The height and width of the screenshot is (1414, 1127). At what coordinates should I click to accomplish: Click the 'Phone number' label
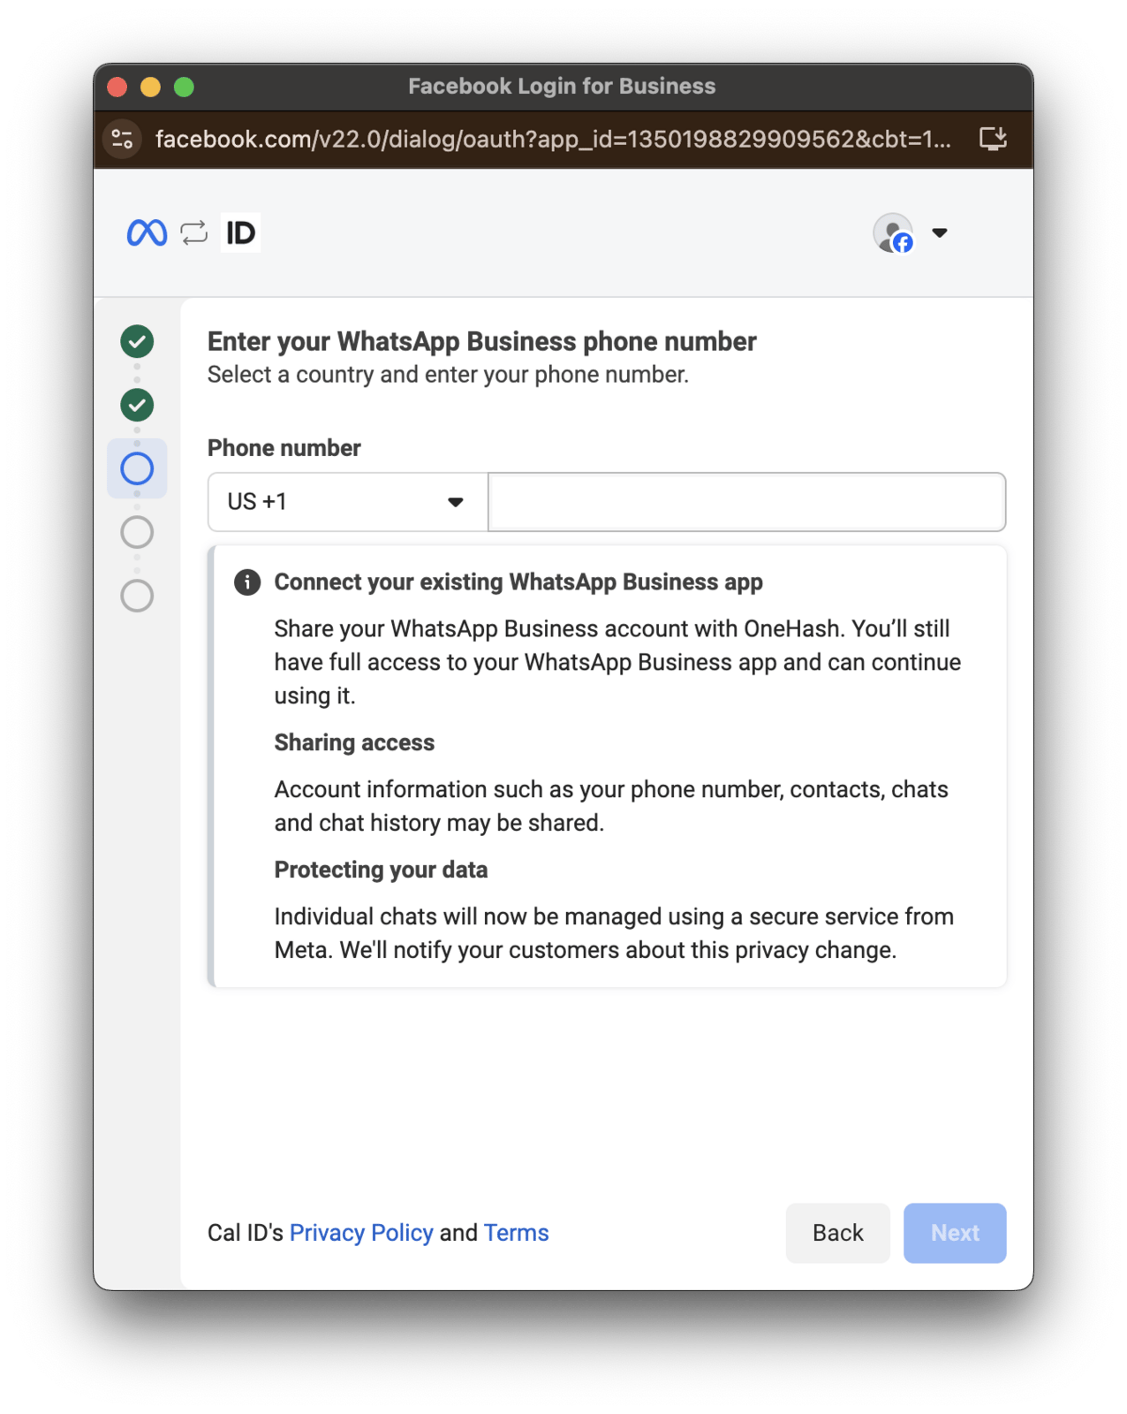pyautogui.click(x=284, y=448)
